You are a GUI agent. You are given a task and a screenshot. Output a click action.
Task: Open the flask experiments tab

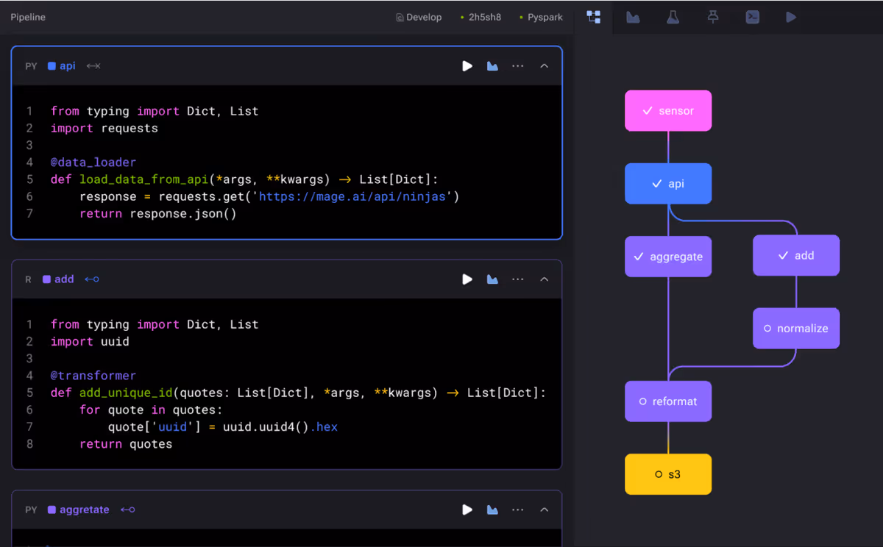click(673, 17)
